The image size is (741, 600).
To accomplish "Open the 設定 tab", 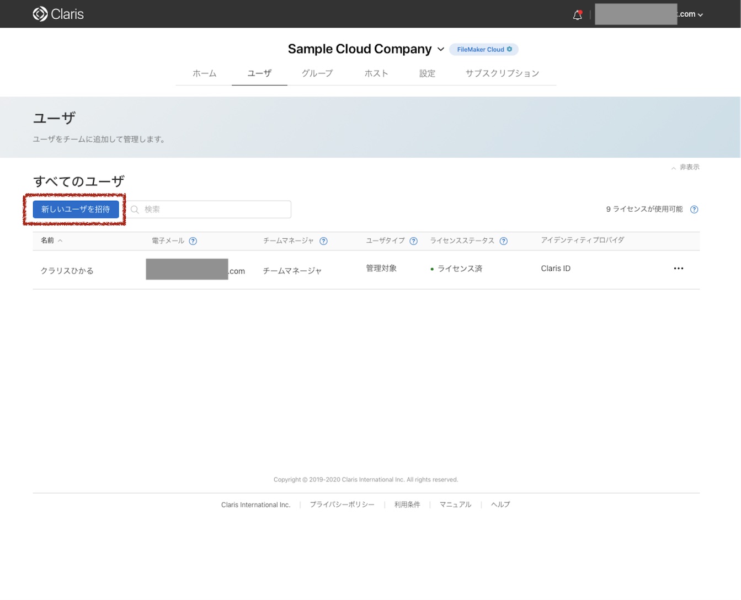I will coord(427,73).
